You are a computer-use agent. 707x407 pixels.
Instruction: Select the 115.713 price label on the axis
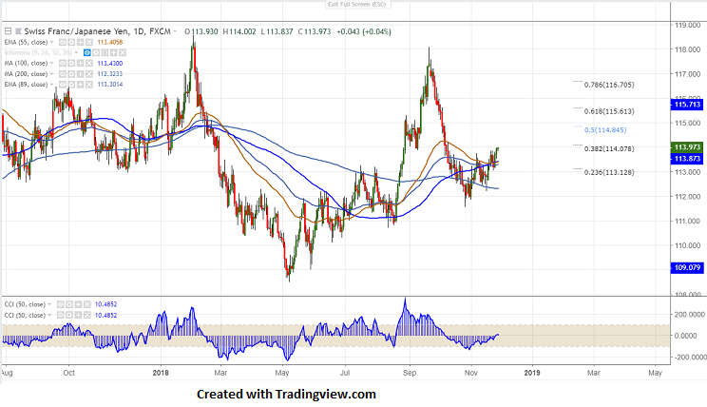(x=687, y=105)
